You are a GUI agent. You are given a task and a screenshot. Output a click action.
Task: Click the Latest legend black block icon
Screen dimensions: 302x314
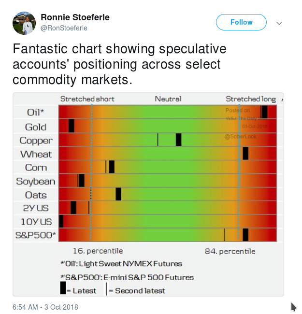coord(63,288)
